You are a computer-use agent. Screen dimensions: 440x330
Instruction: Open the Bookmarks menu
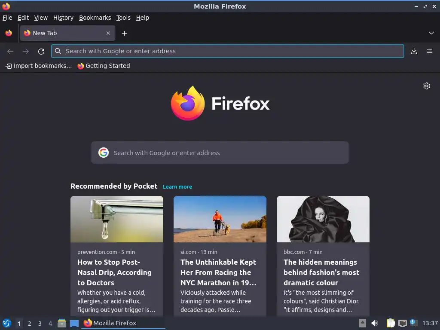coord(95,18)
